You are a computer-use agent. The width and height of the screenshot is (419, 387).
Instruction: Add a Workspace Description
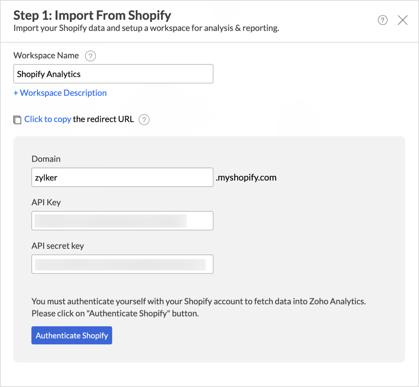point(60,93)
